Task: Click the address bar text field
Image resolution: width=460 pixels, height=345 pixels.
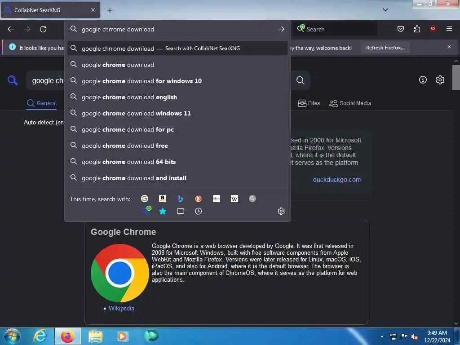Action: (x=176, y=29)
